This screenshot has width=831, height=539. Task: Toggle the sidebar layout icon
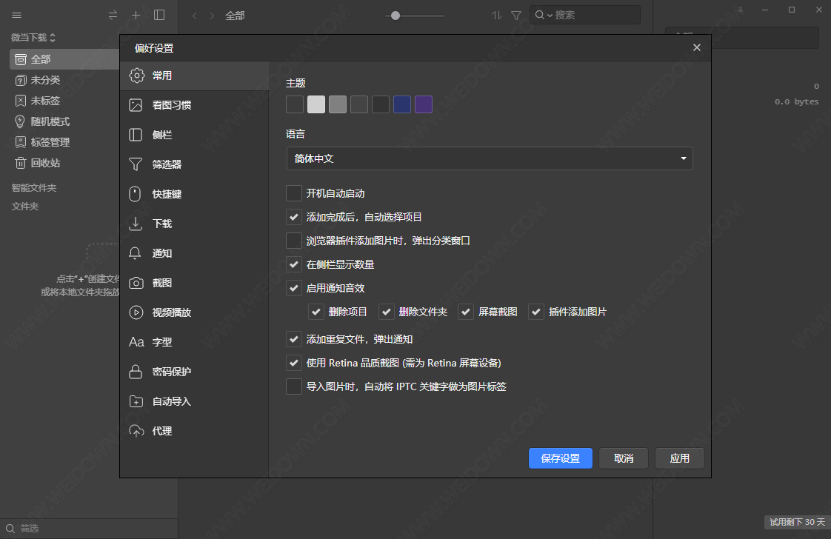[x=159, y=16]
